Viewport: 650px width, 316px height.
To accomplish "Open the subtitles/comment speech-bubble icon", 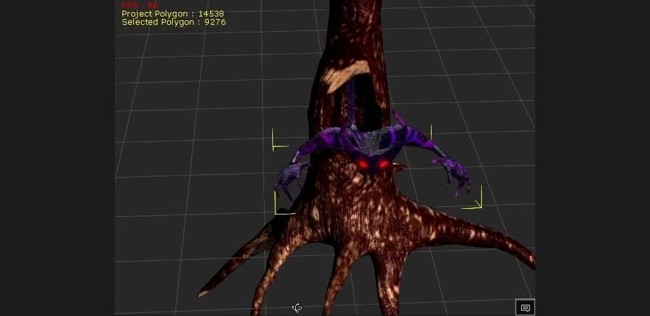I will click(x=525, y=307).
